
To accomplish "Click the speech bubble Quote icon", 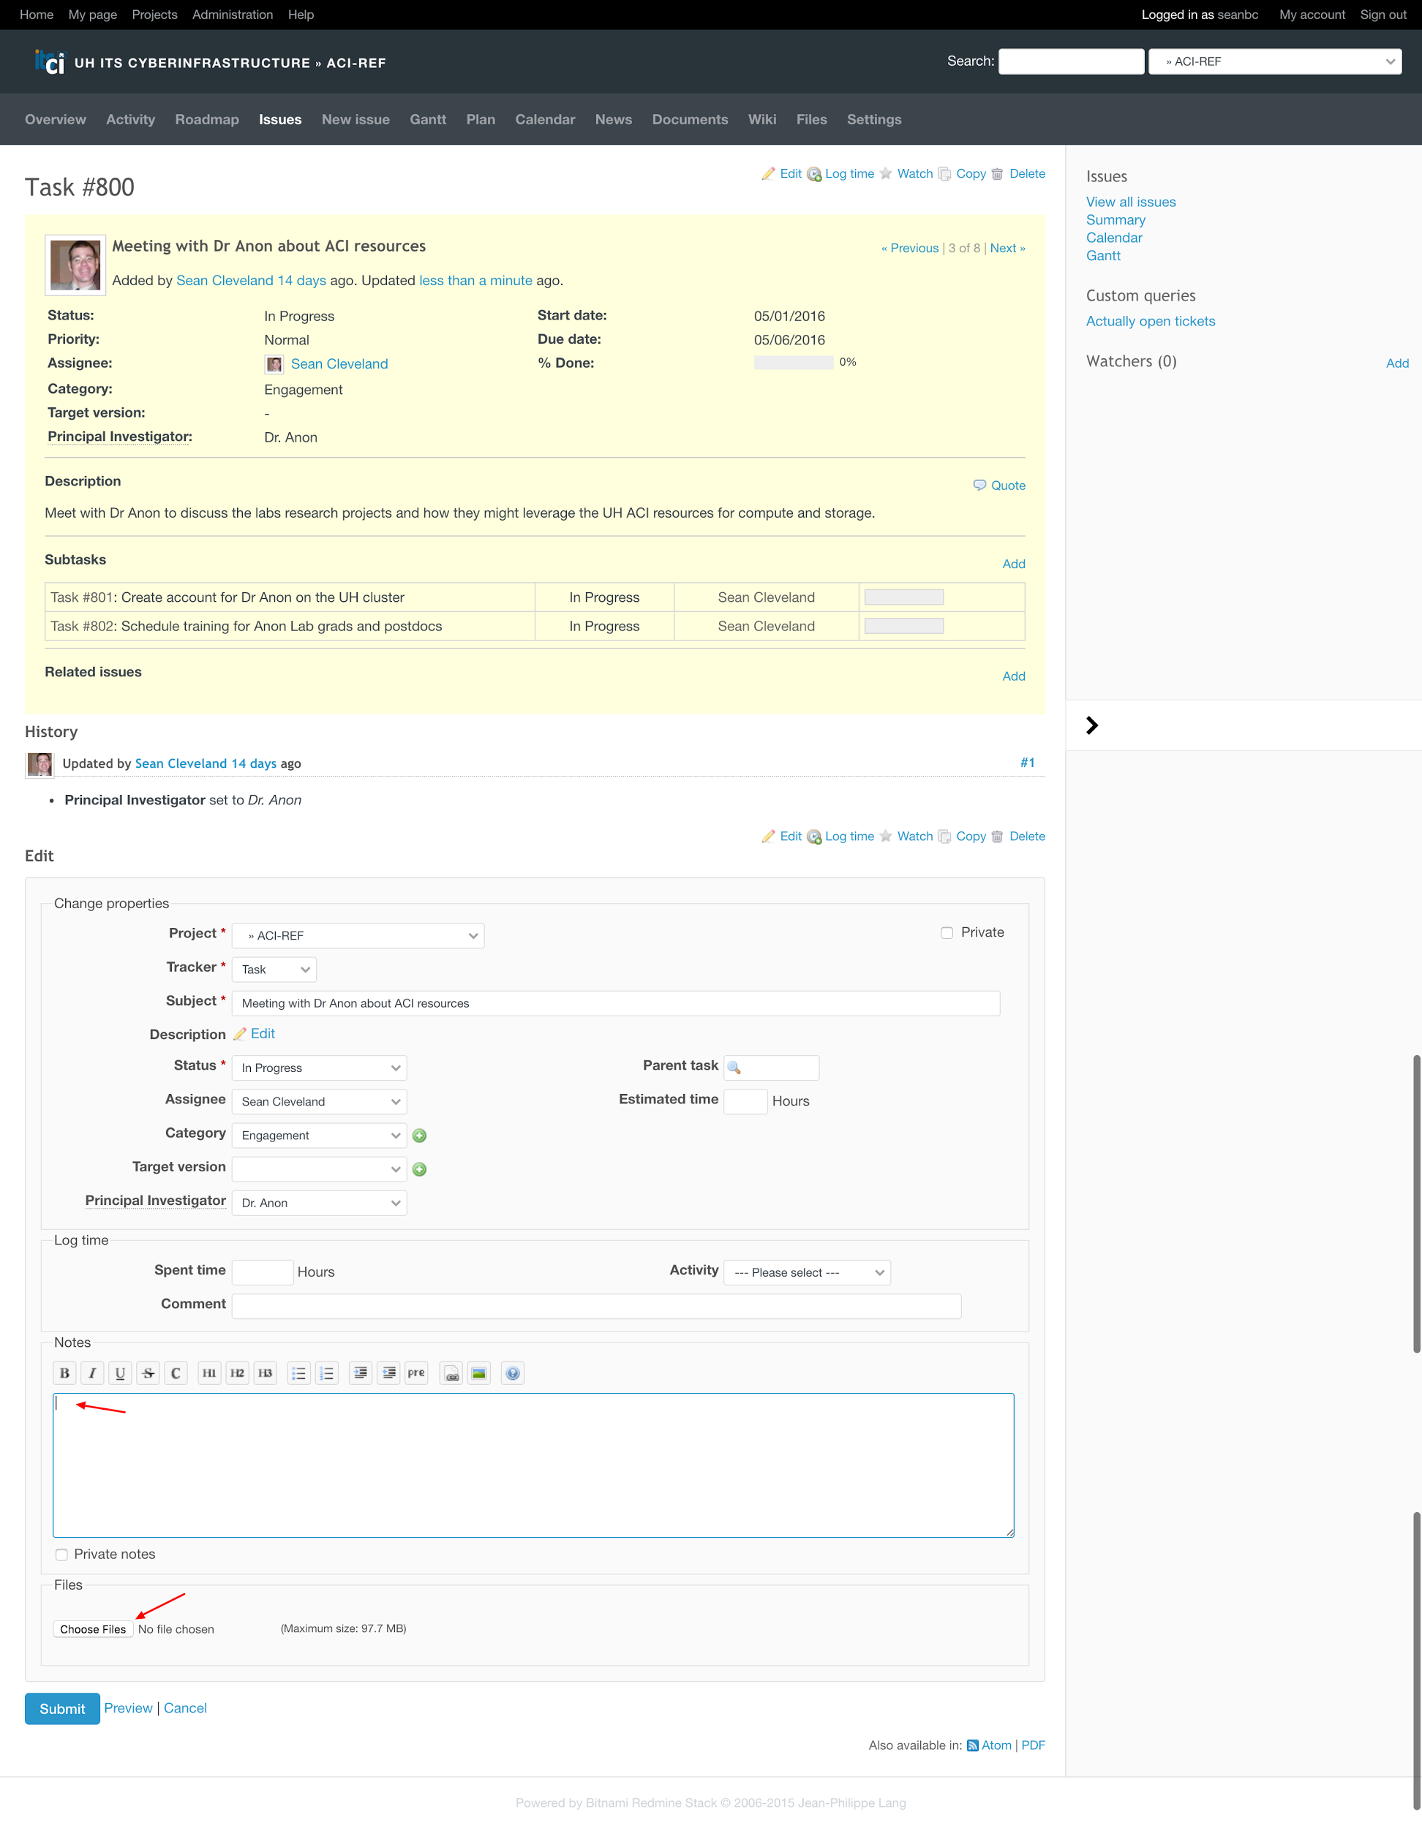I will 979,486.
